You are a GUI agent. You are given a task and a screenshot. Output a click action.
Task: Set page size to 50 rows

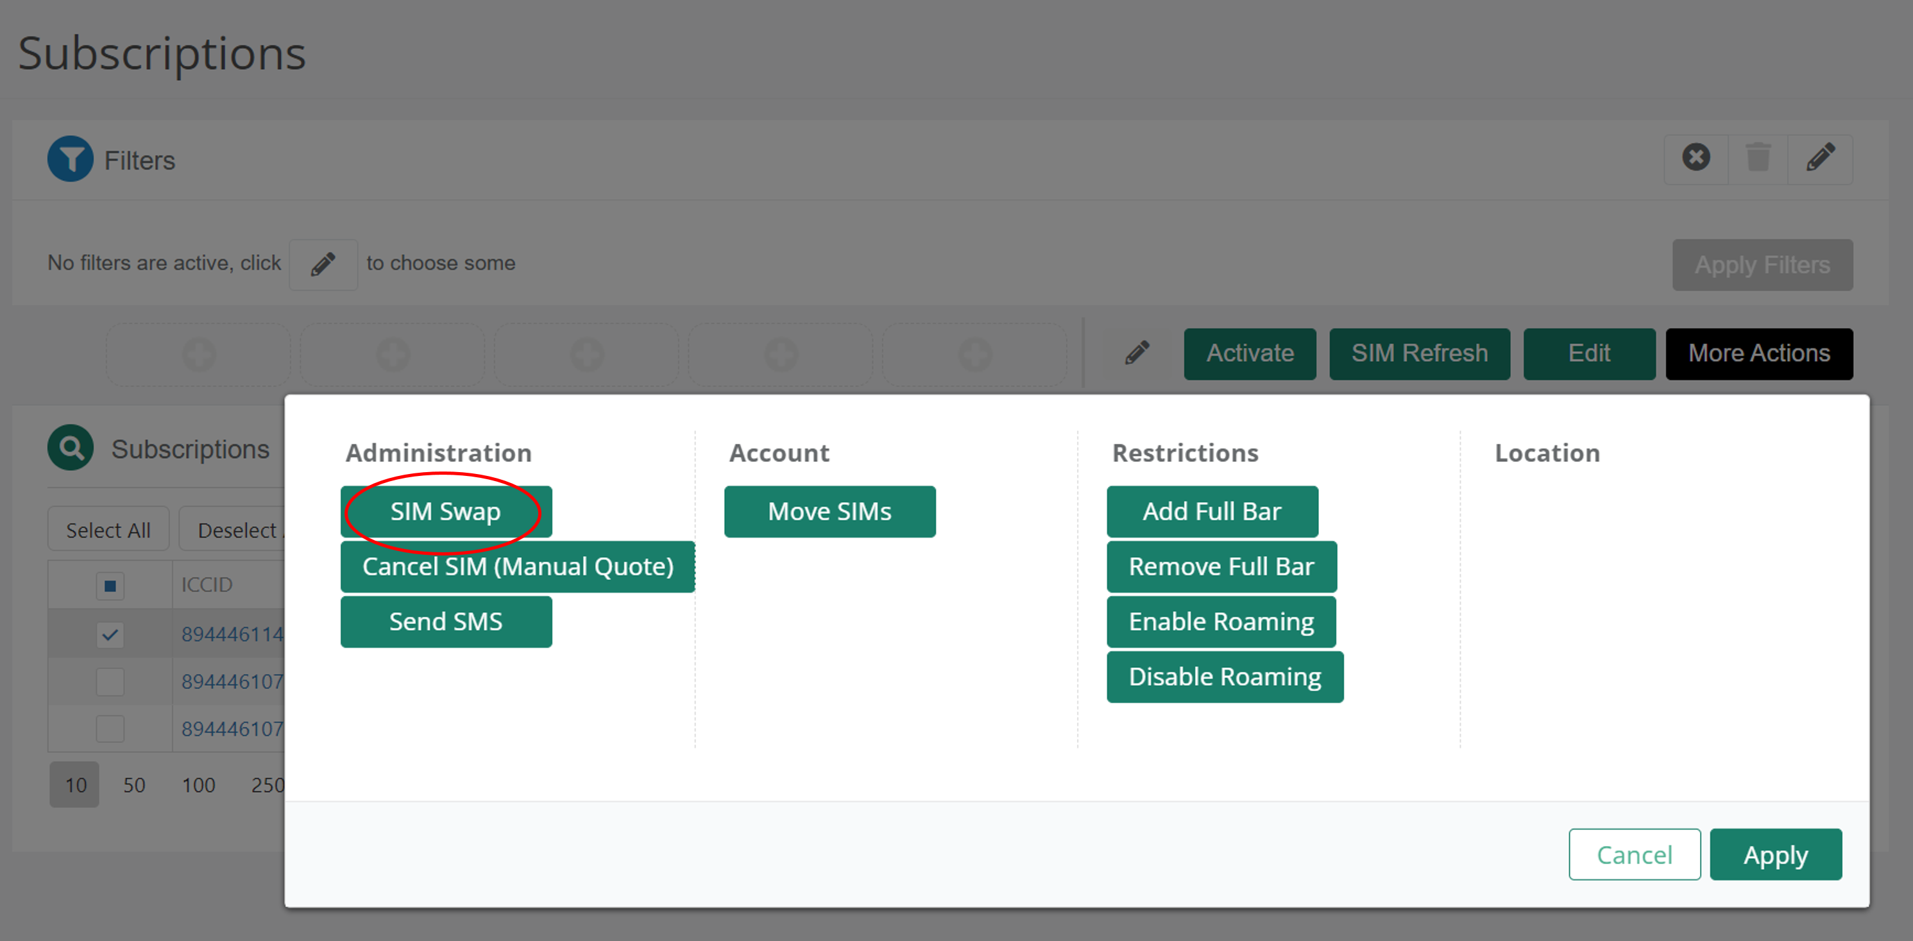pyautogui.click(x=133, y=785)
